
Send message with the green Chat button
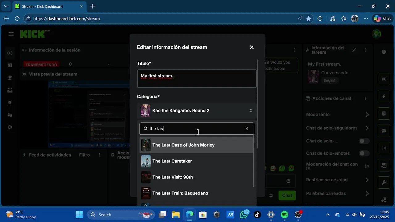(x=287, y=195)
